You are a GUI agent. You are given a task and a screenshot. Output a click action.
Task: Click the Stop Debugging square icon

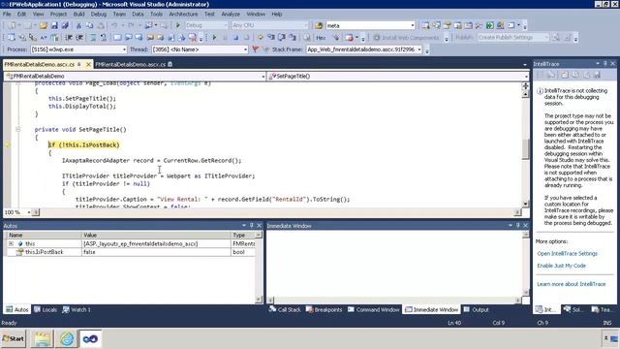[235, 38]
